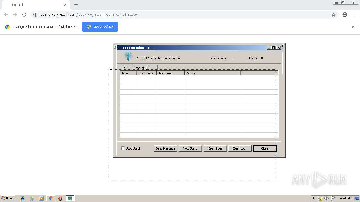This screenshot has width=360, height=202.
Task: Click the address bar URL
Action: tap(89, 15)
